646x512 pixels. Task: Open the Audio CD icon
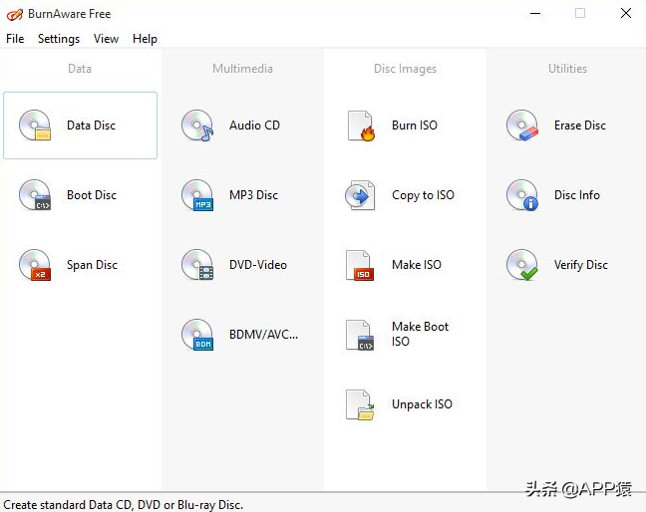pos(197,126)
